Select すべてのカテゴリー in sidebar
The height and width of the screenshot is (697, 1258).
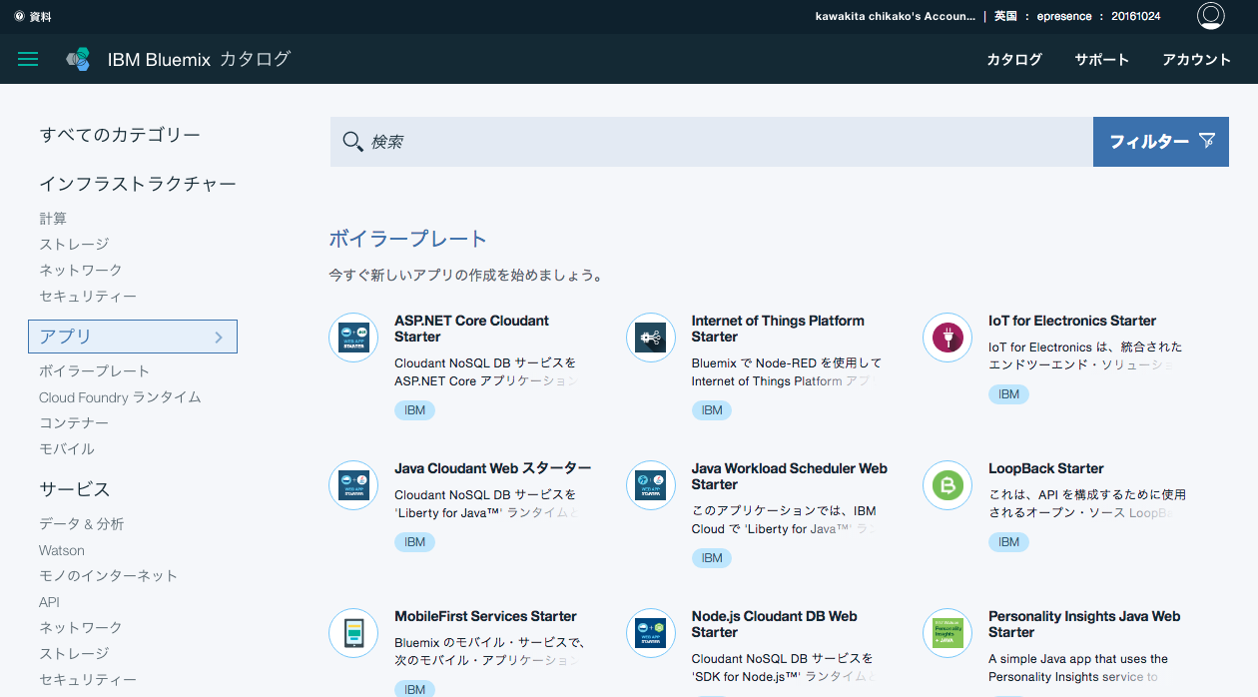[120, 135]
